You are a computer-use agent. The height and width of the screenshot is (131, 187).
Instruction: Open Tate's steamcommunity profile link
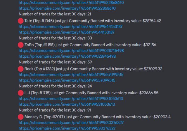tap(70, 26)
